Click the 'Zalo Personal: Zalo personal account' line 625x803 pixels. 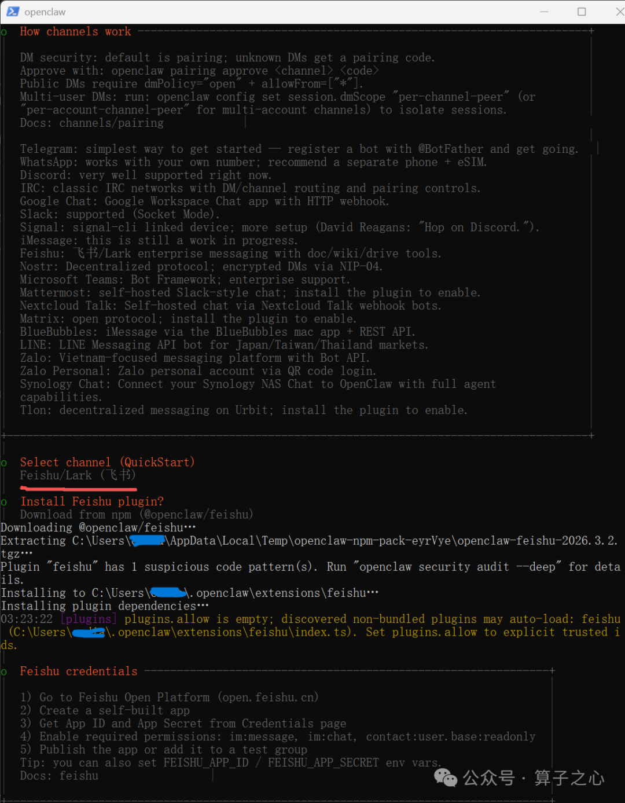pos(198,371)
